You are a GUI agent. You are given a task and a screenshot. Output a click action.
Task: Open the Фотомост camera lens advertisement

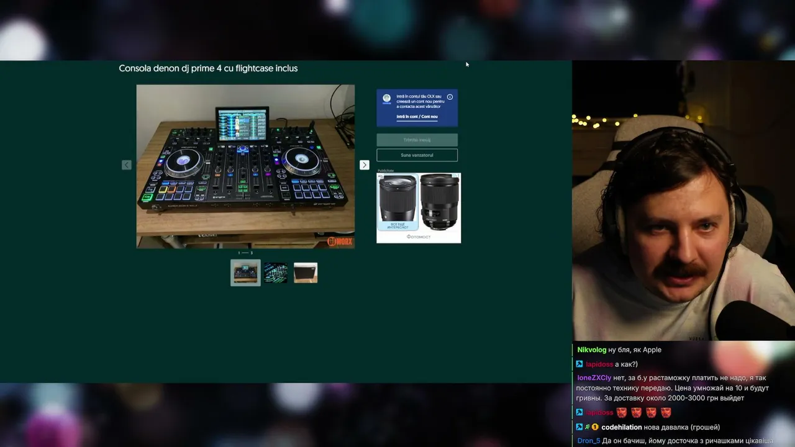[419, 208]
